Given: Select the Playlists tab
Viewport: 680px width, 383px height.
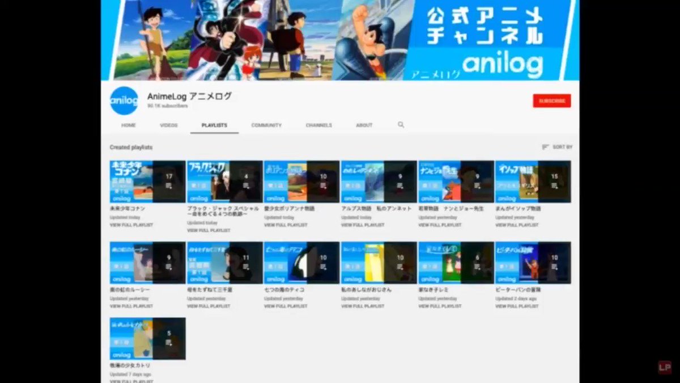Looking at the screenshot, I should click(x=214, y=125).
